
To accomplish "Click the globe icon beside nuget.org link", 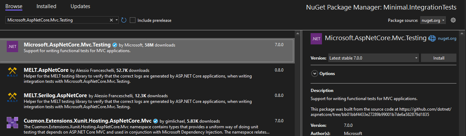I will click(432, 38).
